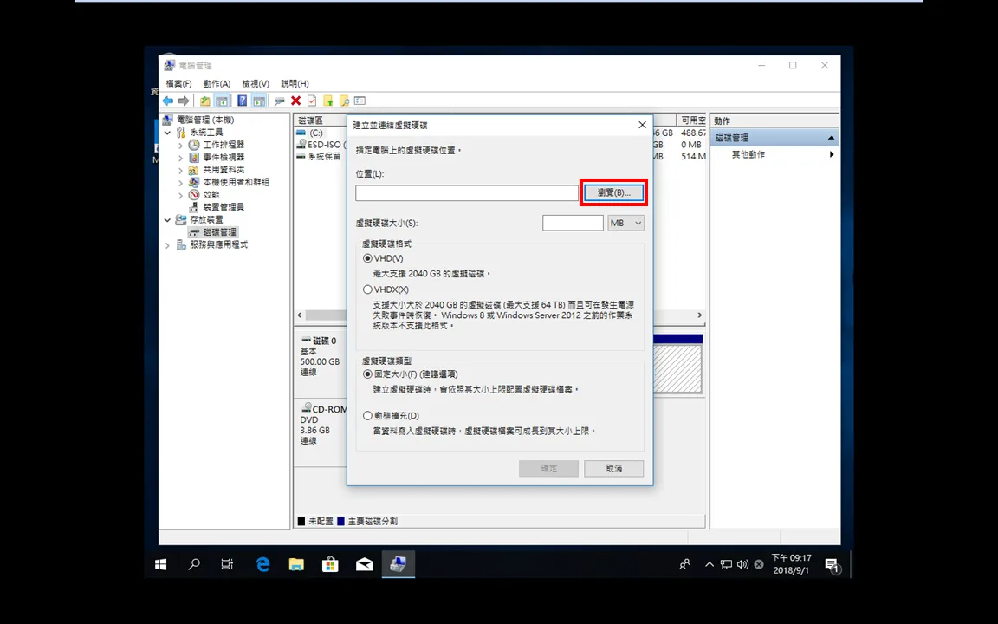Image resolution: width=998 pixels, height=624 pixels.
Task: Collapse the 系統工具 tree node
Action: [168, 133]
